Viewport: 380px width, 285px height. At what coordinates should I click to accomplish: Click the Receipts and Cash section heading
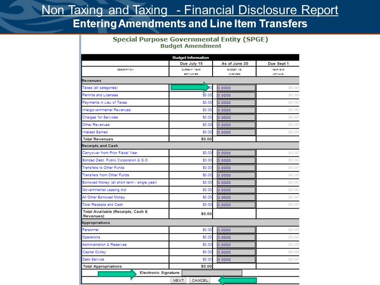click(x=100, y=146)
